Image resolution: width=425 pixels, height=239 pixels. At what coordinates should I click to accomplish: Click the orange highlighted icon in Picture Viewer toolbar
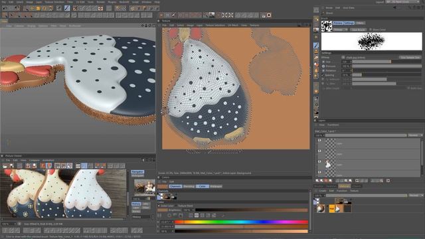[x=48, y=165]
